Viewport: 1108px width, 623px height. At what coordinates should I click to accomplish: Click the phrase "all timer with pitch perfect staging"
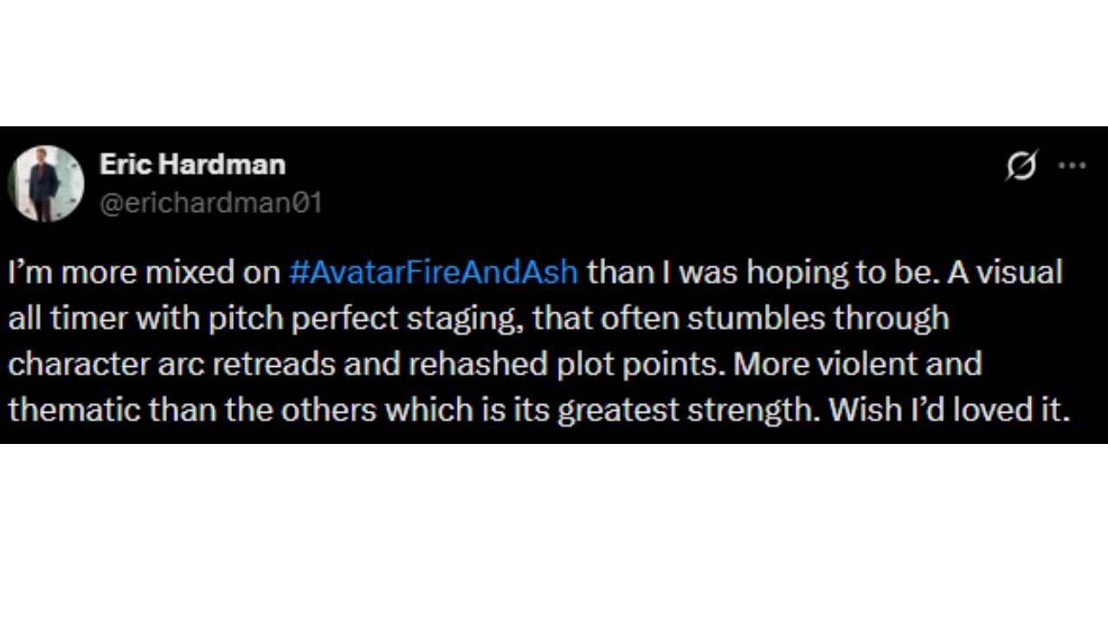[x=264, y=318]
